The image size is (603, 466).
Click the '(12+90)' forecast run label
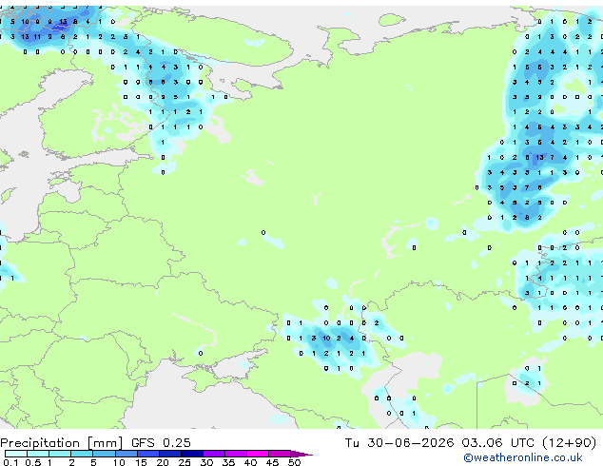(x=569, y=443)
